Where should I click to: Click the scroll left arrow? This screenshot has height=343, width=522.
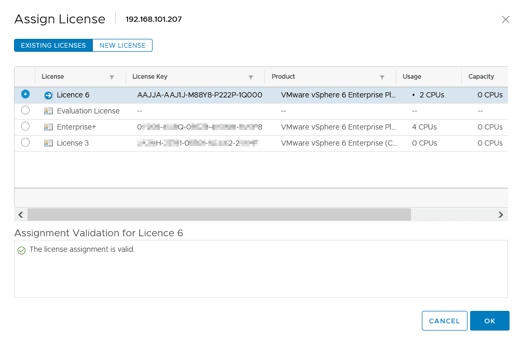point(21,215)
